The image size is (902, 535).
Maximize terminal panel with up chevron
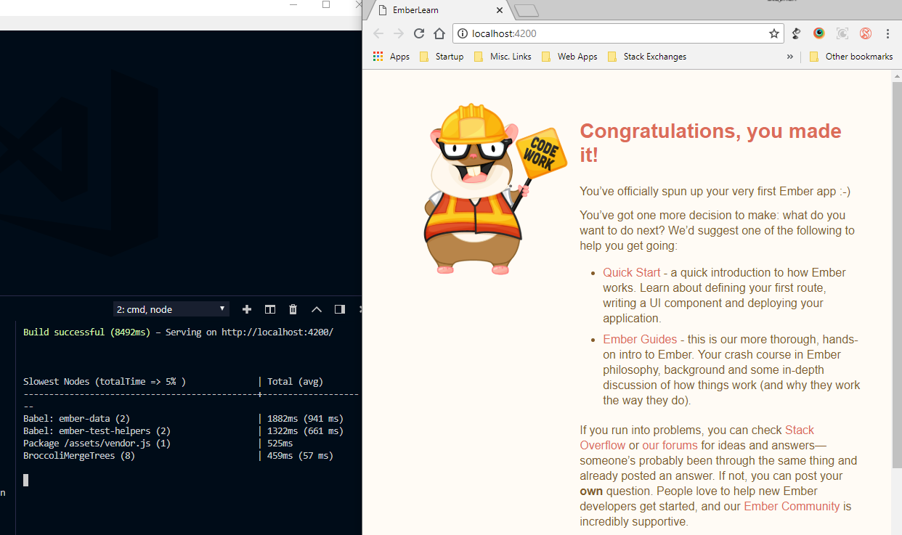point(317,309)
